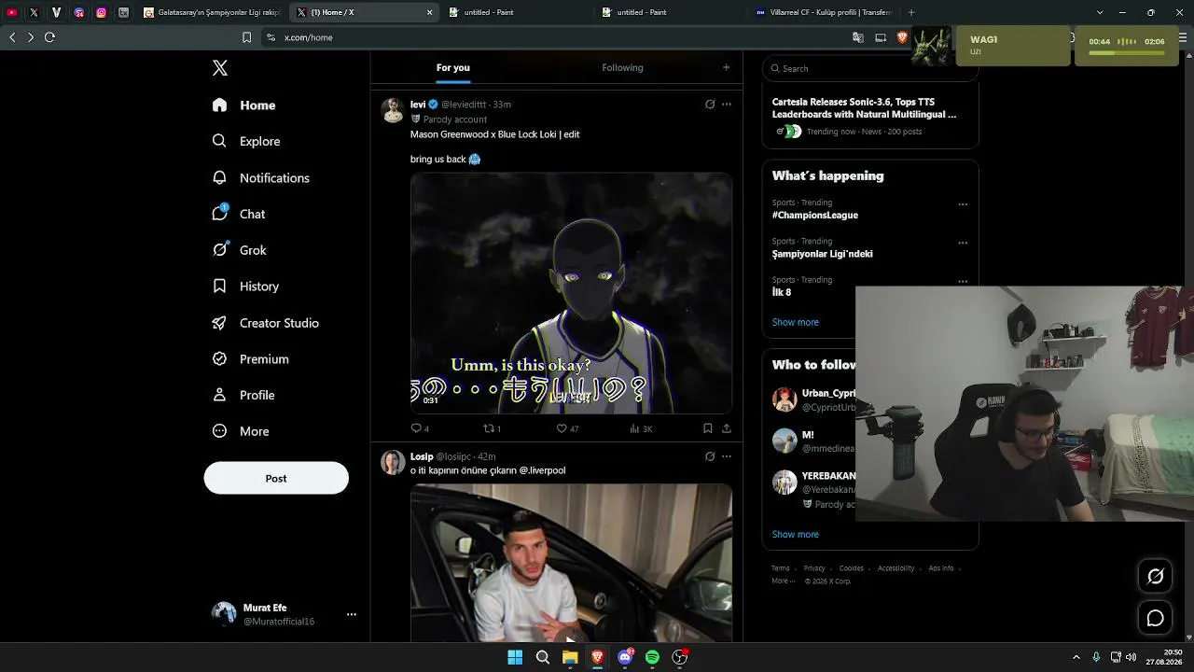
Task: Click the Search X input field
Action: [x=870, y=68]
